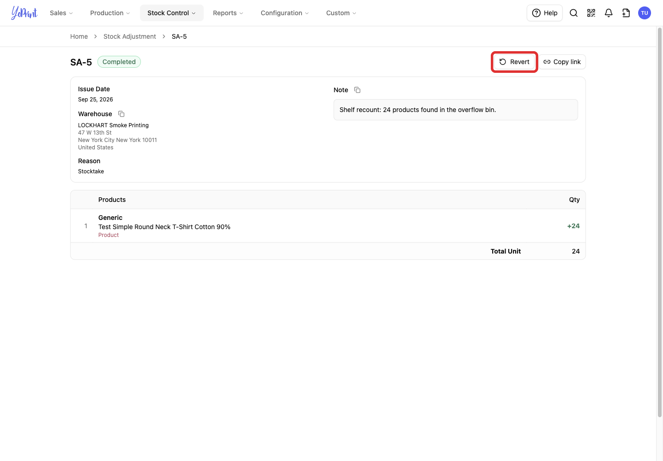
Task: Click the Completed status badge
Action: click(119, 62)
